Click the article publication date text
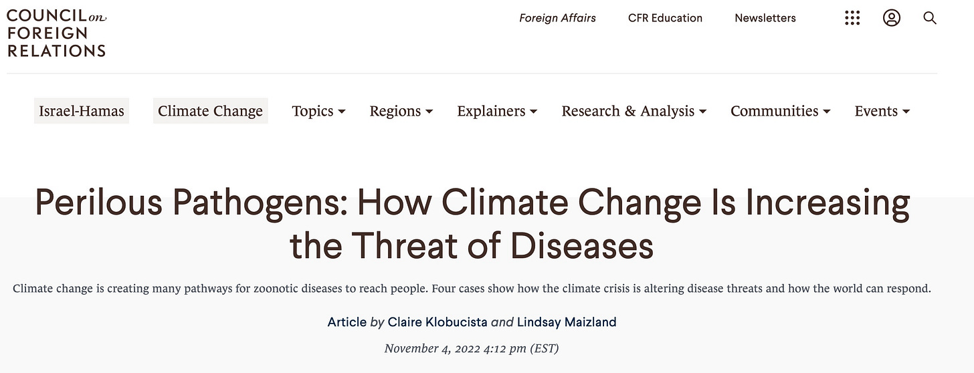The image size is (974, 373). point(472,348)
